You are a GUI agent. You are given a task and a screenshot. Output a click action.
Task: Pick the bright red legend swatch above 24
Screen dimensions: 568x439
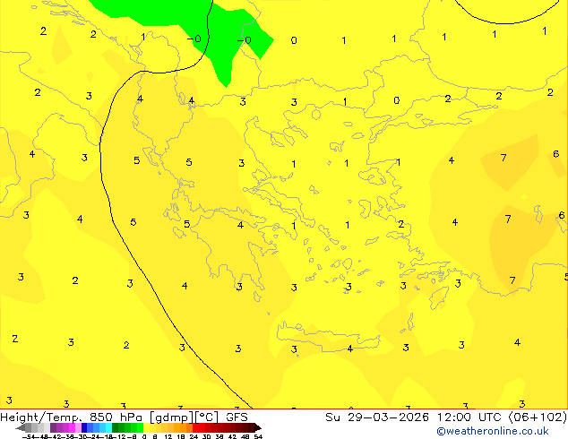click(195, 427)
